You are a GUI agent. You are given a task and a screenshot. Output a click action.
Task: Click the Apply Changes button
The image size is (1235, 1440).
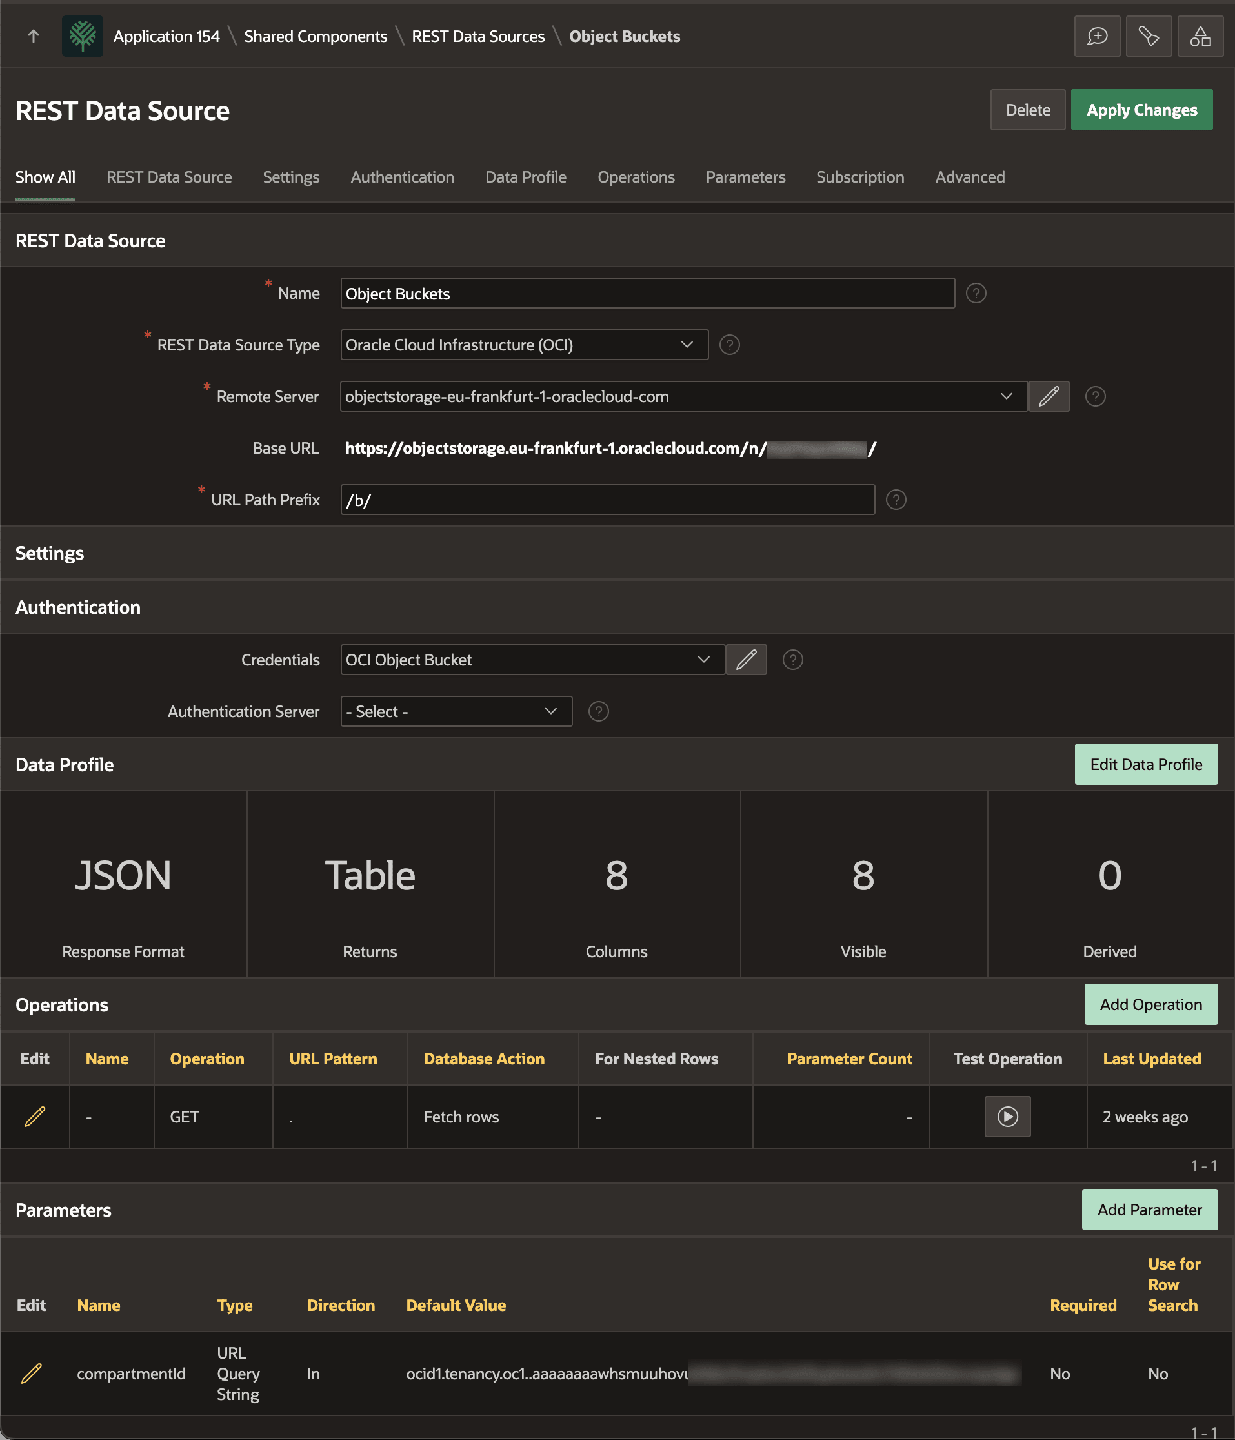[1141, 110]
